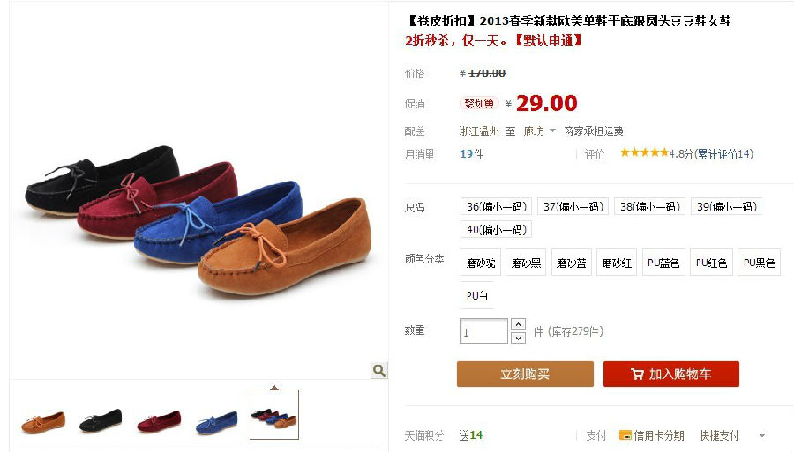Select the black shoe thumbnail
This screenshot has height=452, width=794.
pos(101,419)
